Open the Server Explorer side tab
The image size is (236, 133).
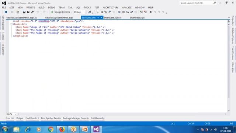click(x=3, y=23)
